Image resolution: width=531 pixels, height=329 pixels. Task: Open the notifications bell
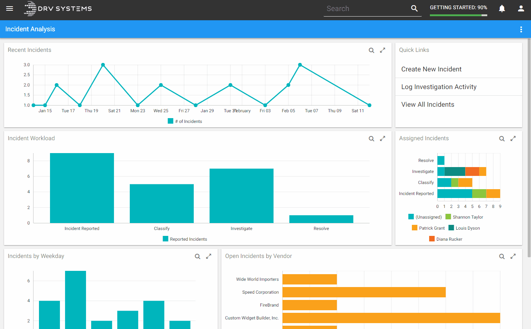[502, 8]
